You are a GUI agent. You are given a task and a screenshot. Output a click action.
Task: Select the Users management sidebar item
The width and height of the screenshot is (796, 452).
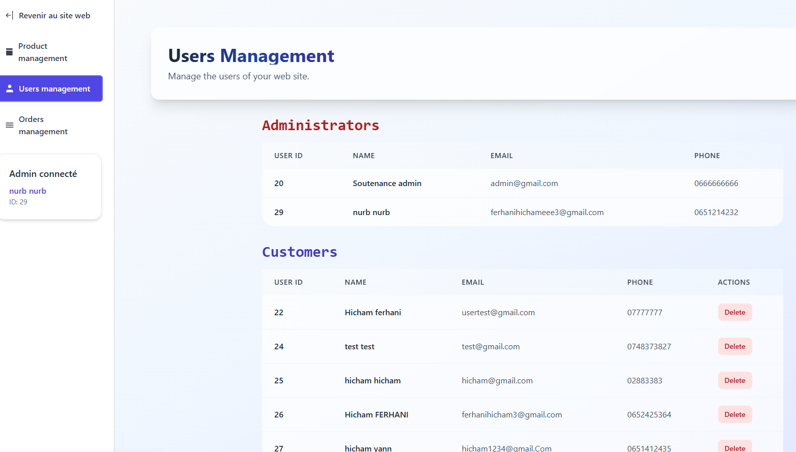coord(54,88)
